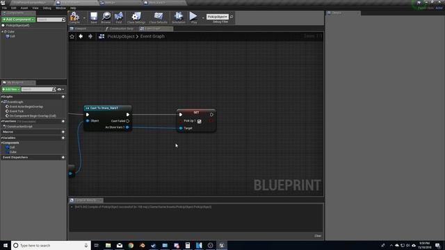Open Find in blueprint tool
445x250 pixels.
pyautogui.click(x=119, y=17)
